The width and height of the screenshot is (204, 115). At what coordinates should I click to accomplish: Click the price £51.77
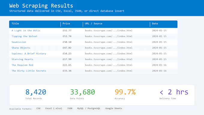coord(67,30)
